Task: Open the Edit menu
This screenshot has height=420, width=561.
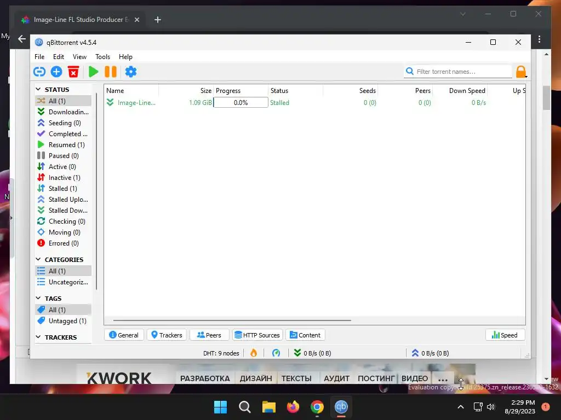Action: click(x=58, y=57)
